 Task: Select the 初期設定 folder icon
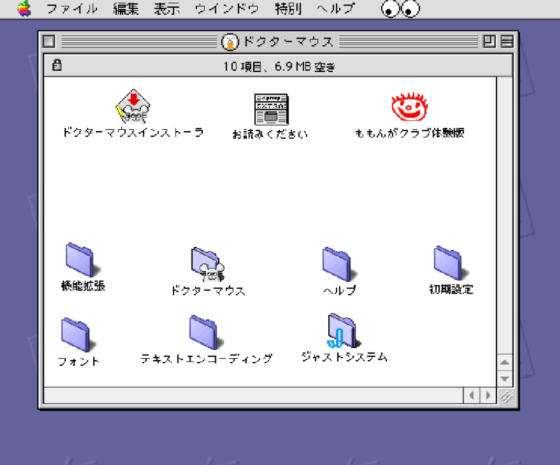click(x=451, y=263)
